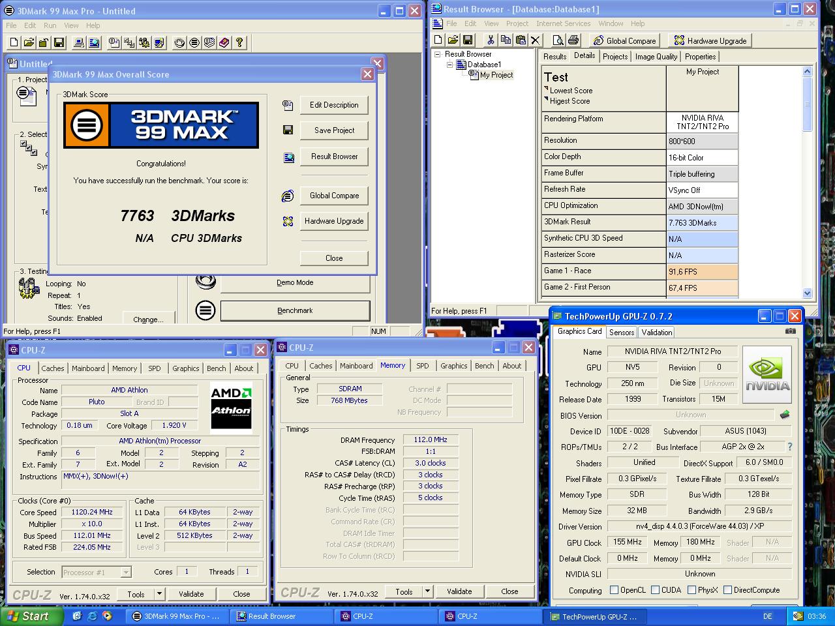Viewport: 835px width, 626px height.
Task: Select My Project in Result Browser tree
Action: (x=496, y=75)
